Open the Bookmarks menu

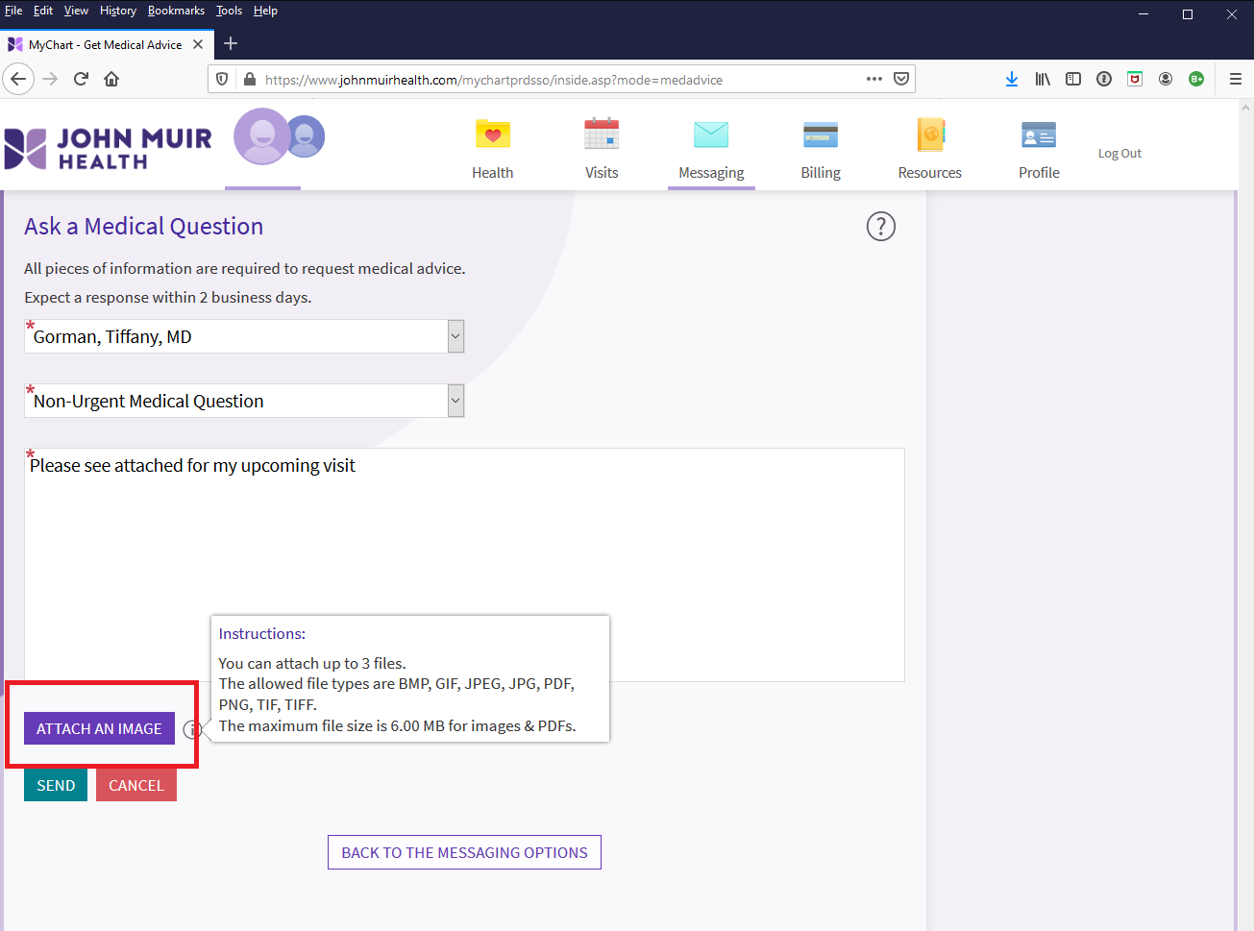(176, 11)
